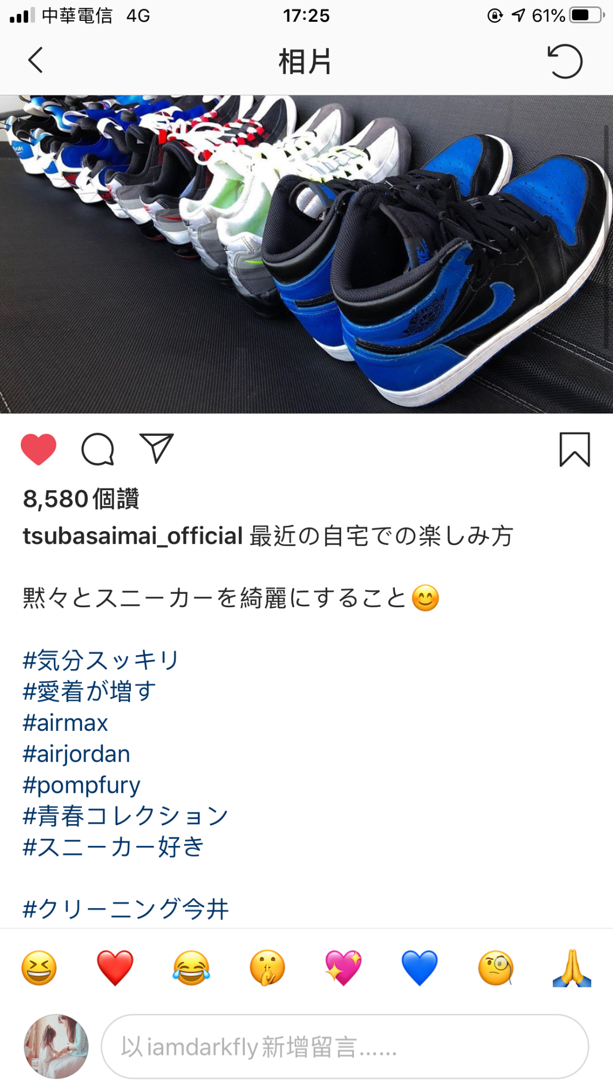The height and width of the screenshot is (1091, 613).
Task: Insert the red heart emoji reaction
Action: pos(115,967)
